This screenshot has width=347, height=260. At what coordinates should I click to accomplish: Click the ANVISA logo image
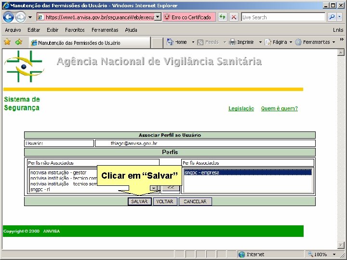(24, 66)
